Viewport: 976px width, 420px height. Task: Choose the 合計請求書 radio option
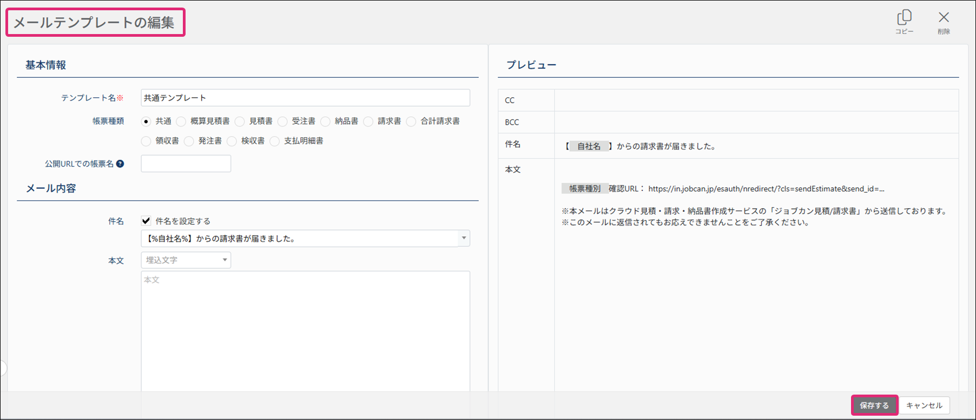click(x=411, y=122)
